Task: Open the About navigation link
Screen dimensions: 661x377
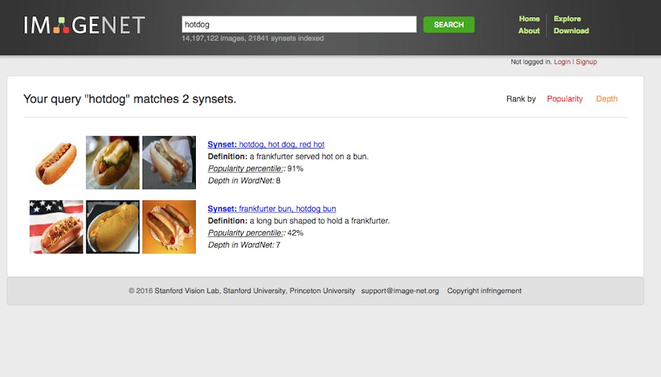Action: pos(529,31)
